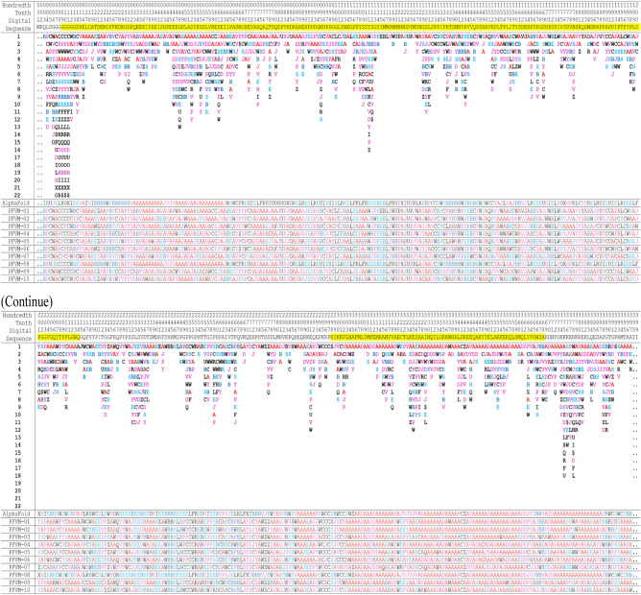The image size is (641, 595).
Task: Select row number "18" in the continued block
Action: point(17,476)
